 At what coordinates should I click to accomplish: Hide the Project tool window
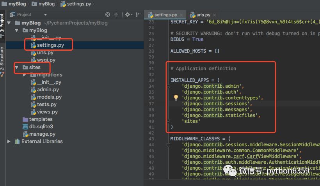tap(139, 14)
